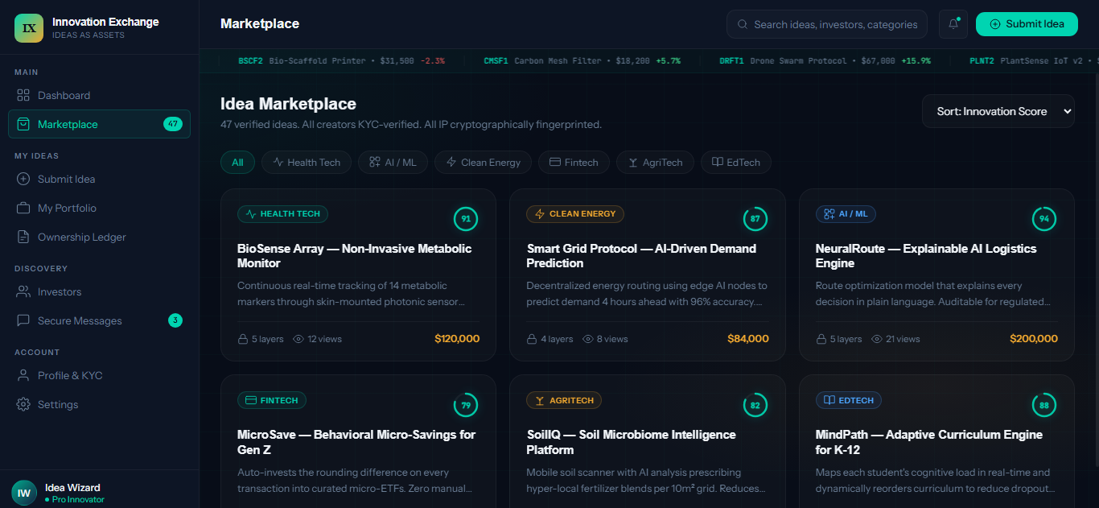
Task: Filter ideas by Fintech
Action: pyautogui.click(x=574, y=162)
